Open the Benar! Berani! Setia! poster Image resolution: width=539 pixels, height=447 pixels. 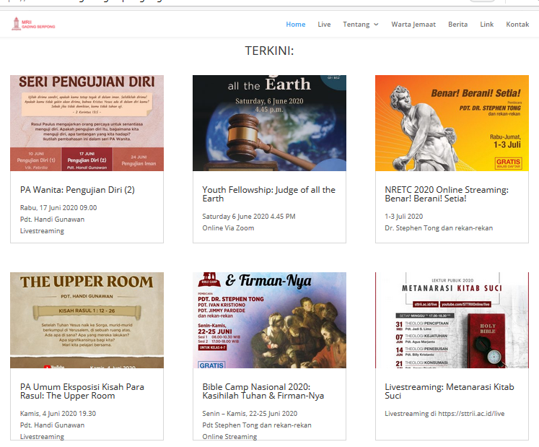tap(452, 123)
